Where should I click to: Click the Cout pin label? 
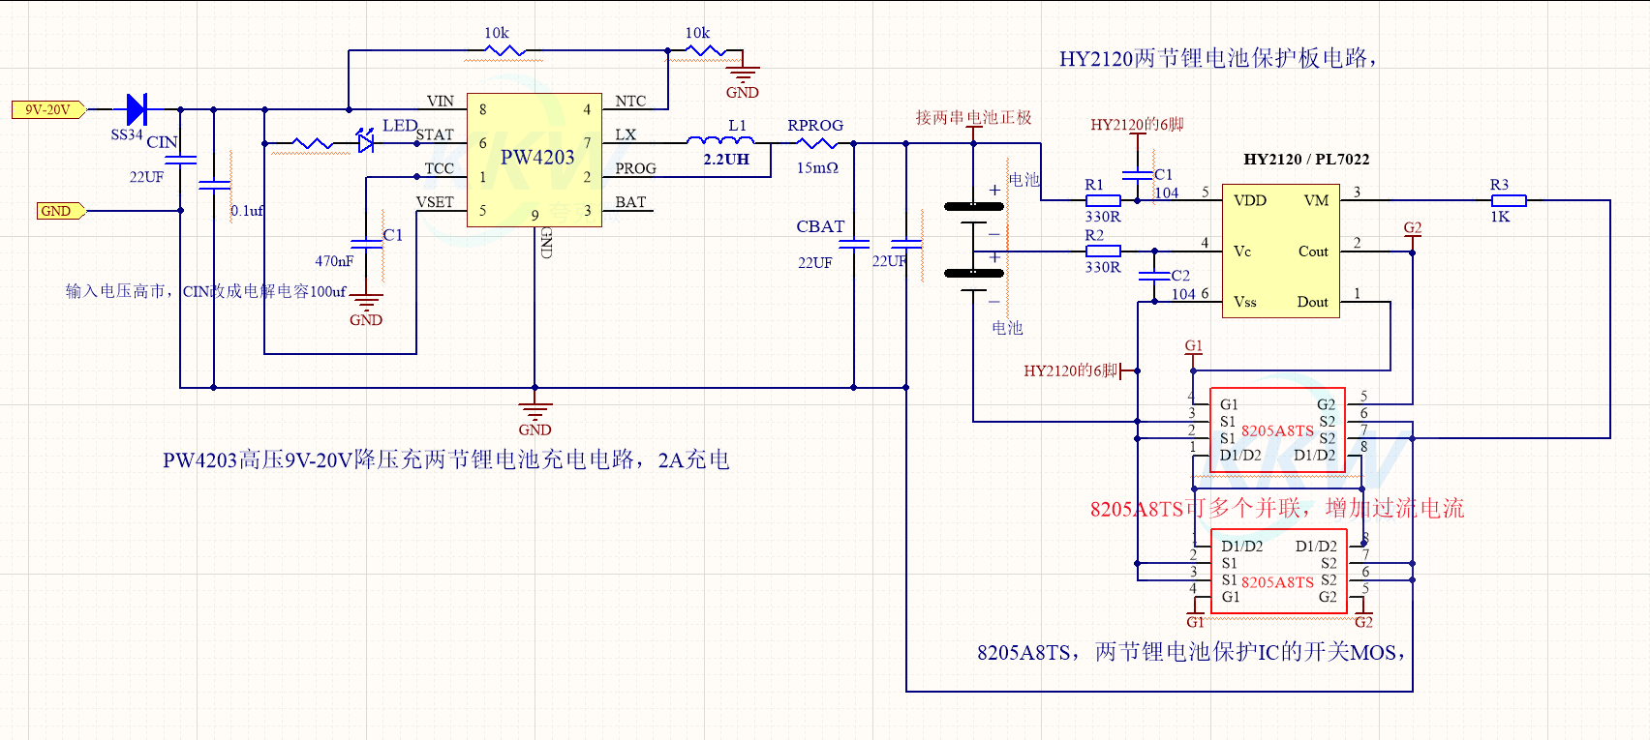pyautogui.click(x=1313, y=252)
